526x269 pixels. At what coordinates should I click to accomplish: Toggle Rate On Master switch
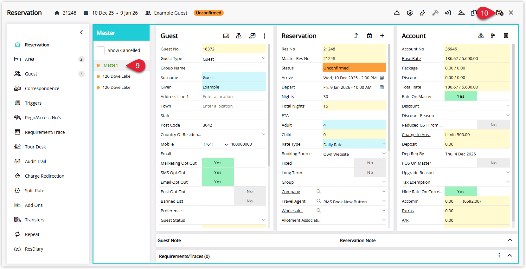(x=461, y=96)
